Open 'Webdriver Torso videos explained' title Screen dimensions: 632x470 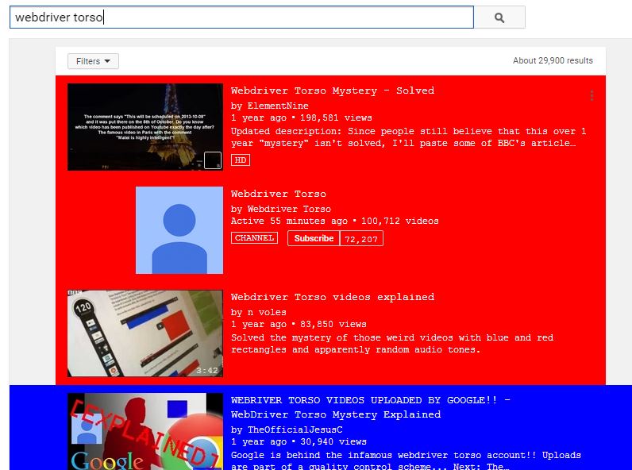pos(333,297)
